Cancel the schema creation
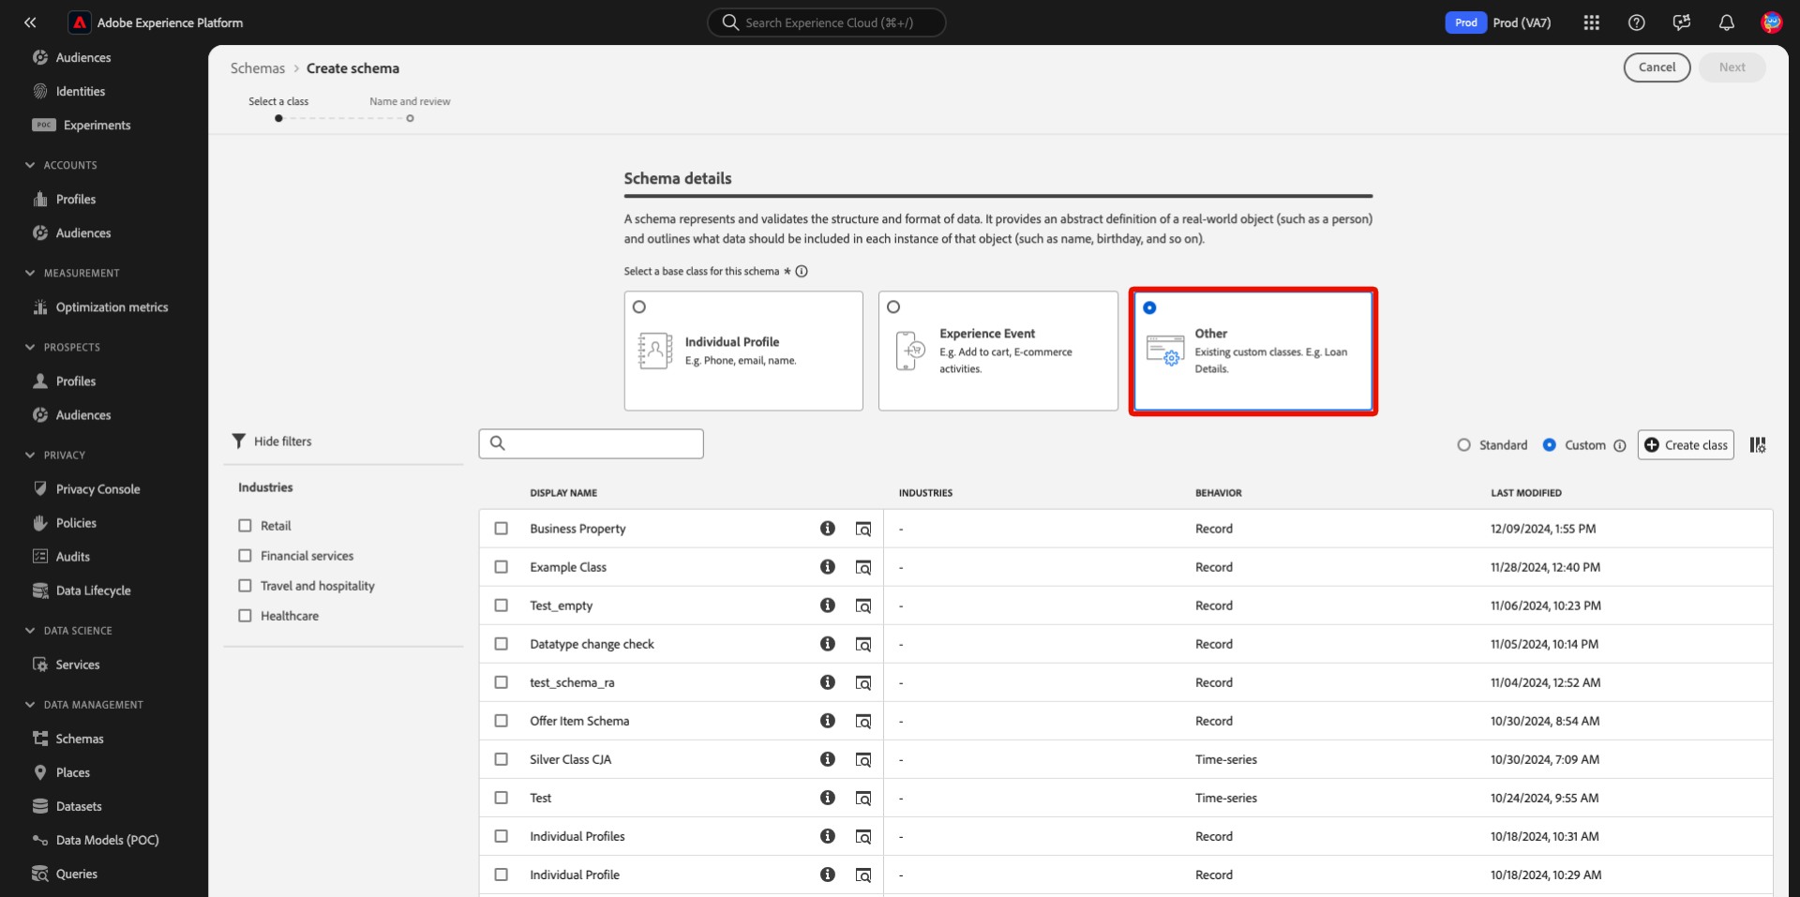The height and width of the screenshot is (897, 1800). pos(1657,67)
